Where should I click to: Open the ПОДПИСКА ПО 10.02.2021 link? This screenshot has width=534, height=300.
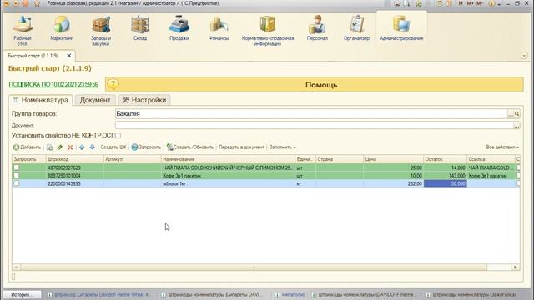(53, 84)
